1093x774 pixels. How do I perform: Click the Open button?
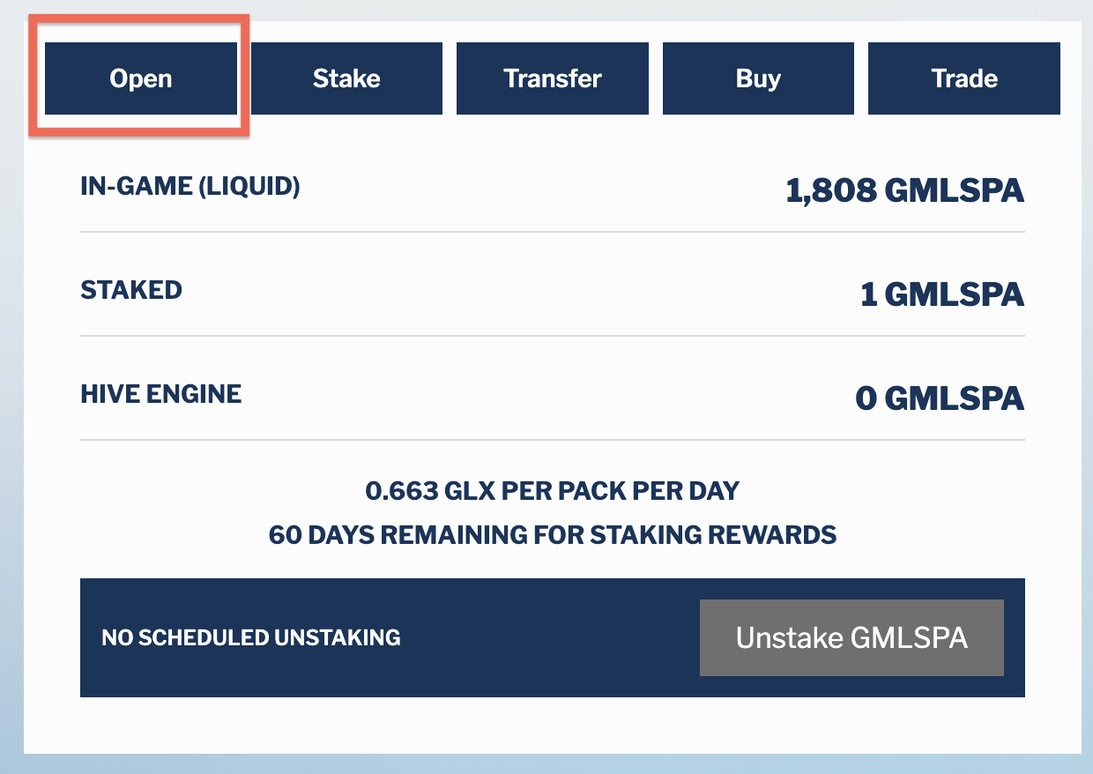tap(141, 78)
